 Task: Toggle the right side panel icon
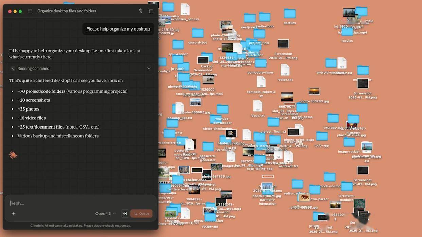click(x=151, y=11)
